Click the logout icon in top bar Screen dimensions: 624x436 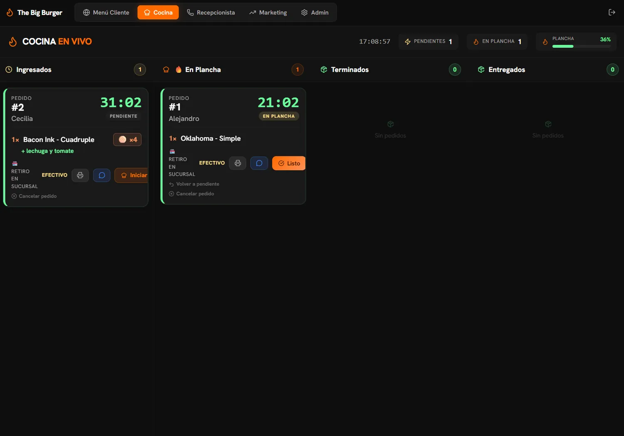(x=612, y=12)
